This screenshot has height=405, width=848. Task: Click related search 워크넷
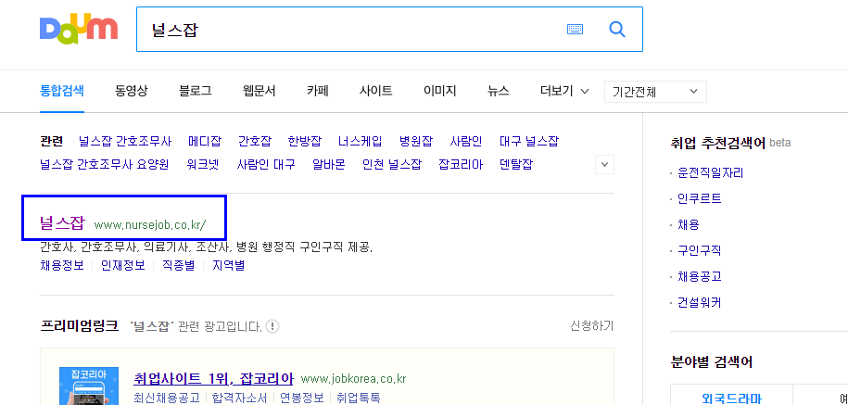[203, 164]
